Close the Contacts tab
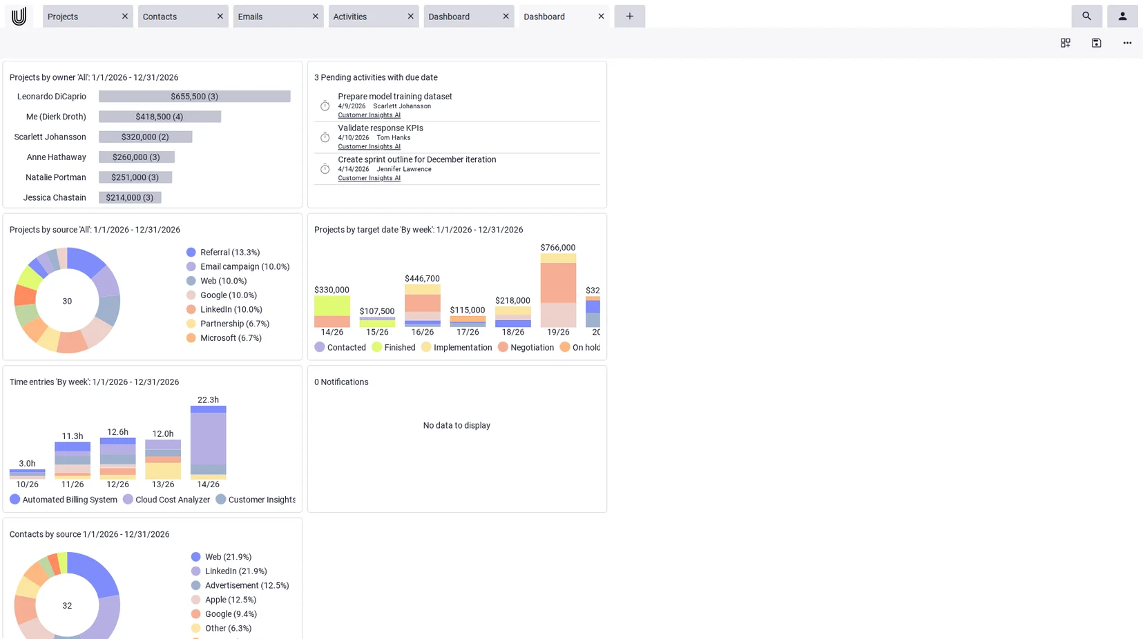 (x=220, y=16)
